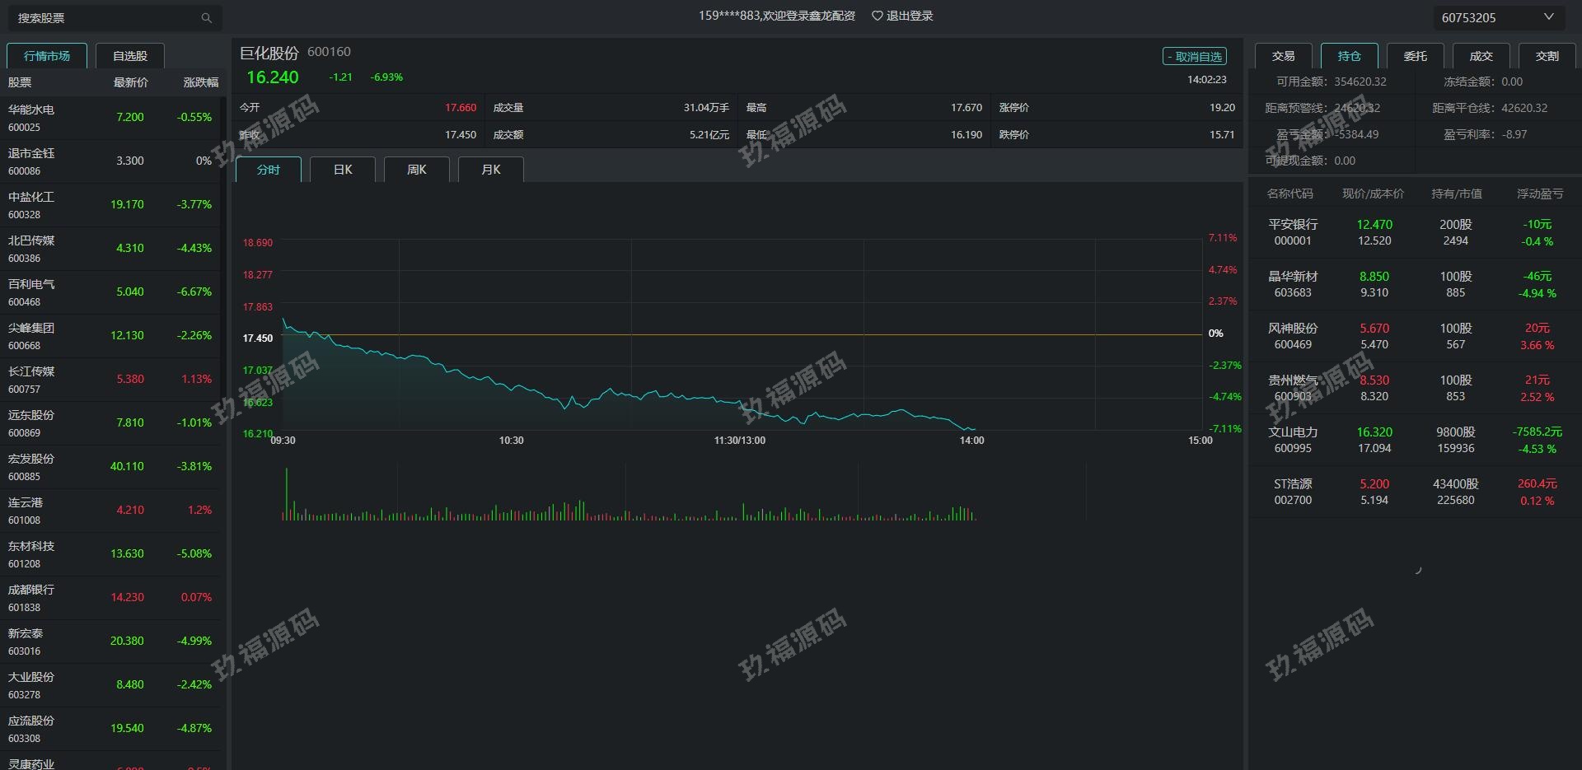Click the search magnifier icon
1582x770 pixels.
point(206,18)
